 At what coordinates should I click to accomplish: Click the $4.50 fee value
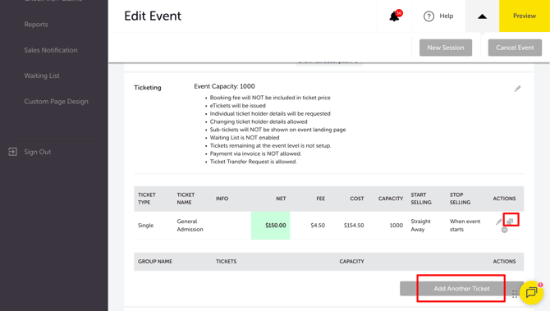(318, 226)
